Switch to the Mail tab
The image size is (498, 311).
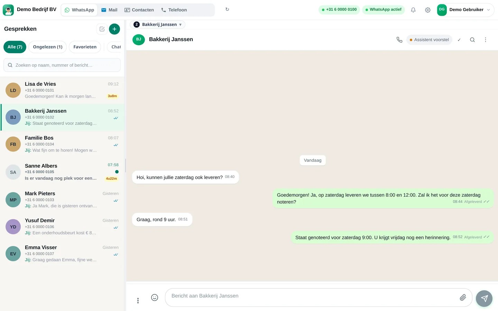click(x=109, y=10)
